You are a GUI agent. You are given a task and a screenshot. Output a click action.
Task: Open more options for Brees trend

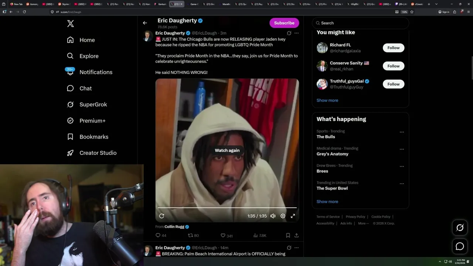coord(402,166)
